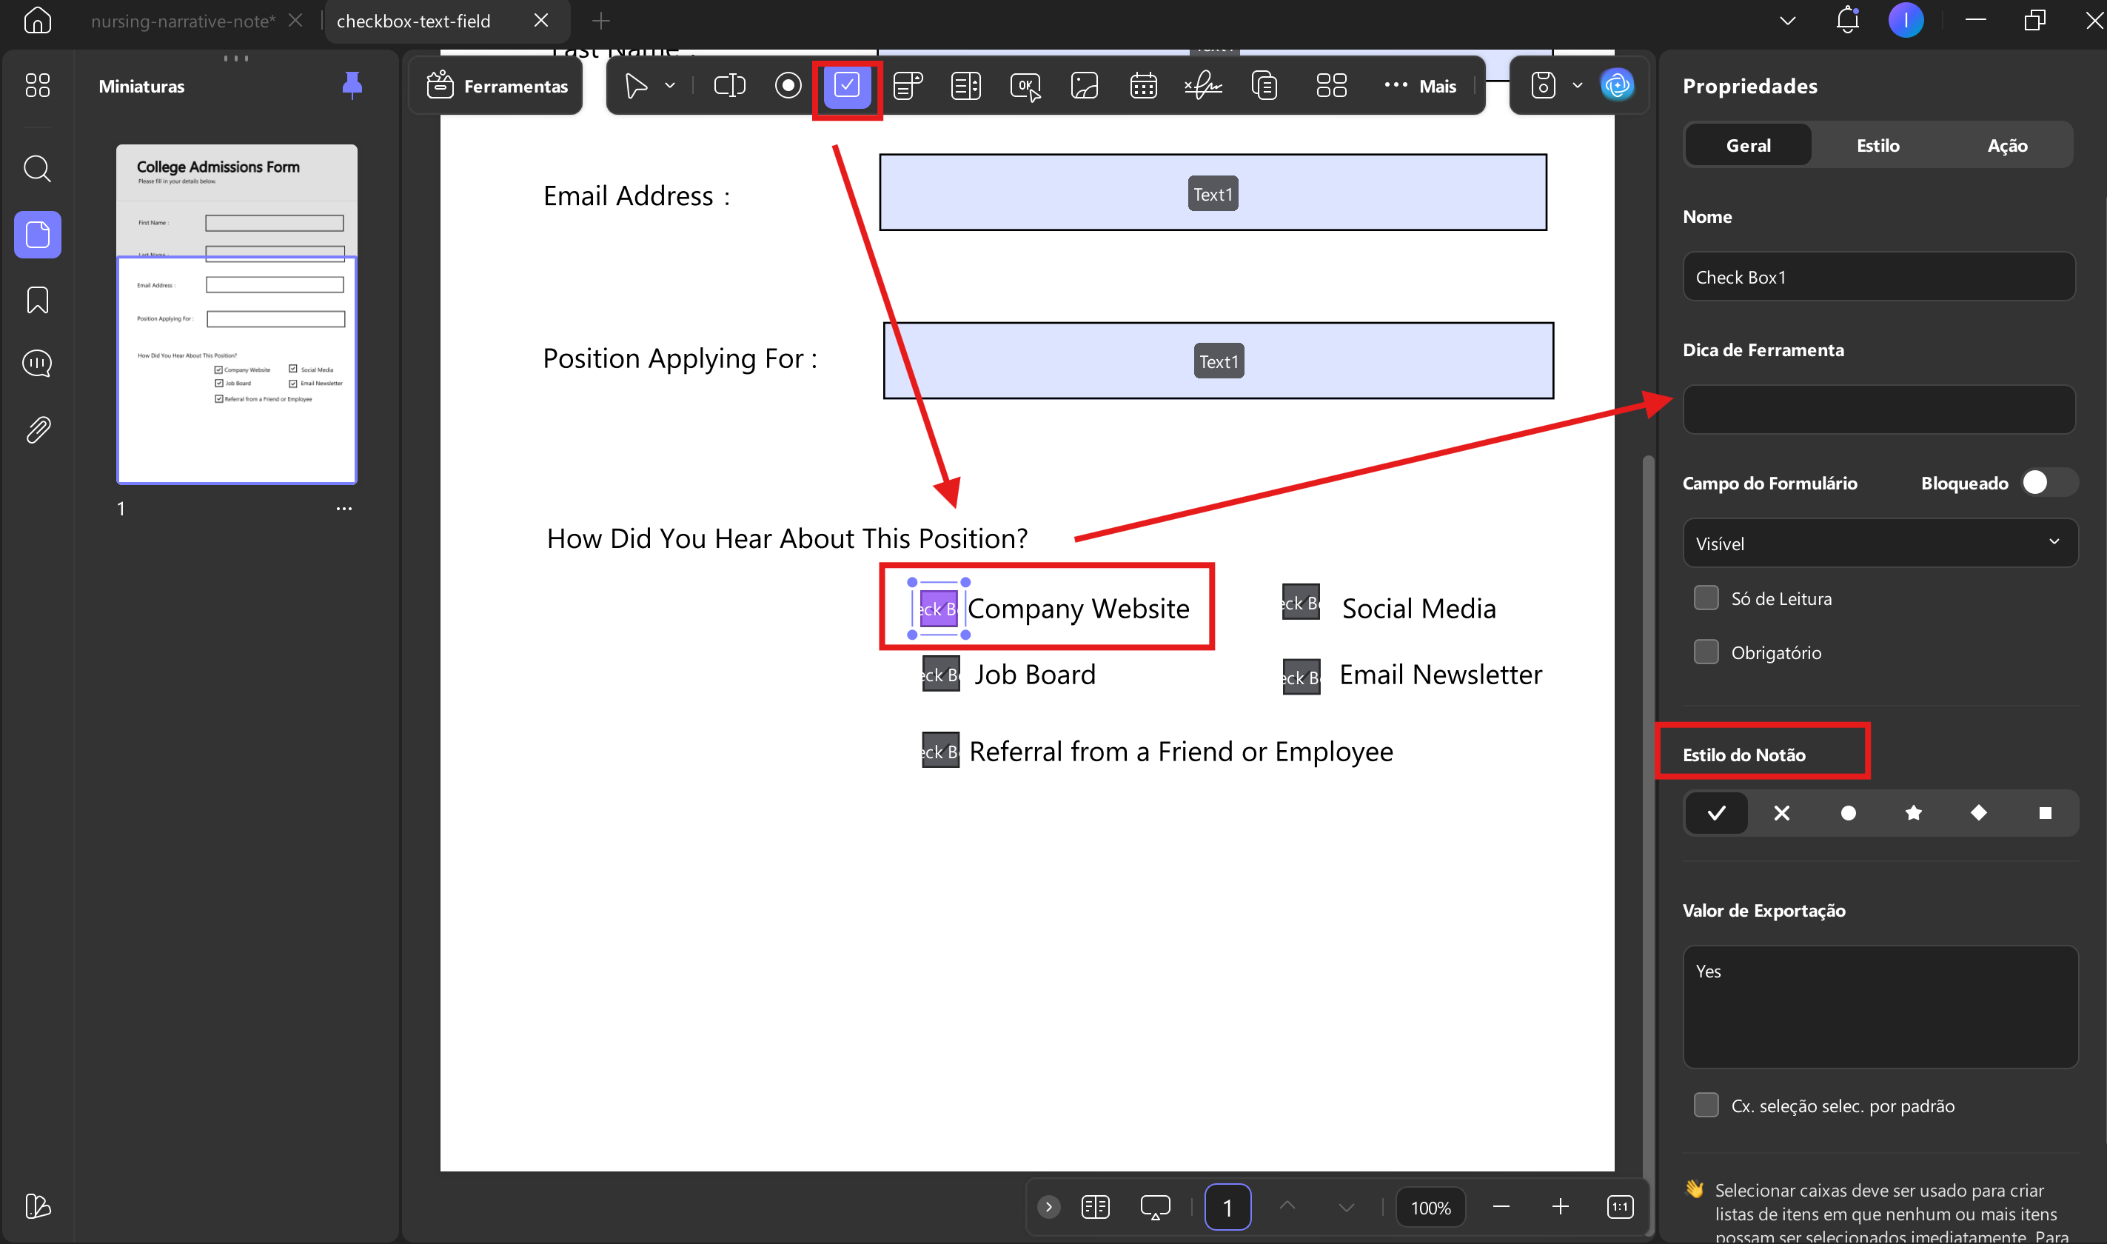The height and width of the screenshot is (1244, 2107).
Task: Select the list box tool
Action: click(x=966, y=85)
